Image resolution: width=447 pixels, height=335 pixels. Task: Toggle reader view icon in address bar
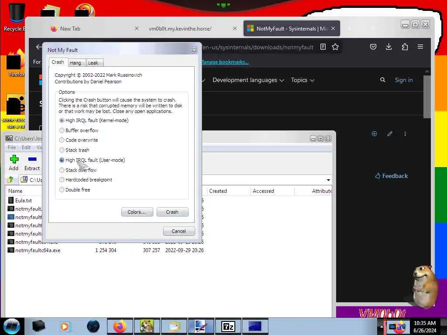(x=323, y=47)
